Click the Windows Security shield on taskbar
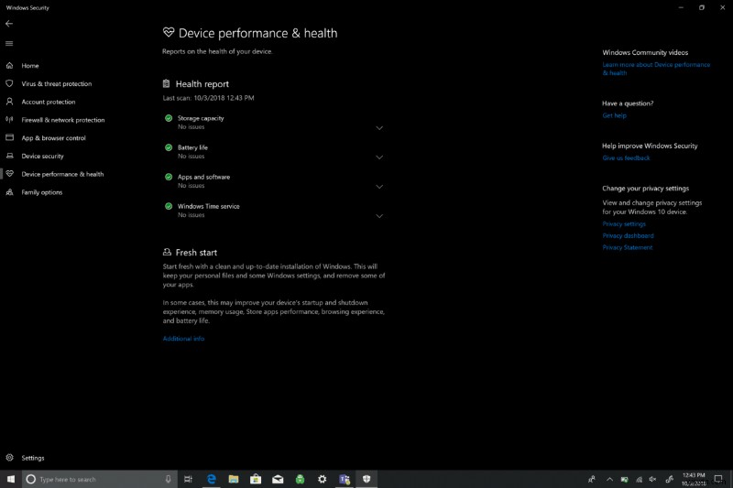This screenshot has width=733, height=488. coord(366,479)
